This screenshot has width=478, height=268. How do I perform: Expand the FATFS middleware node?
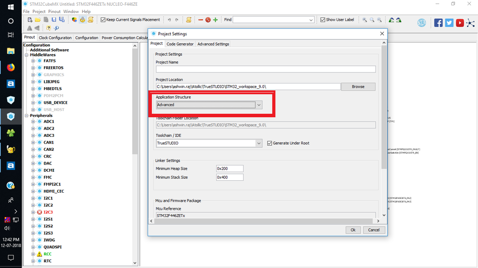coord(33,61)
